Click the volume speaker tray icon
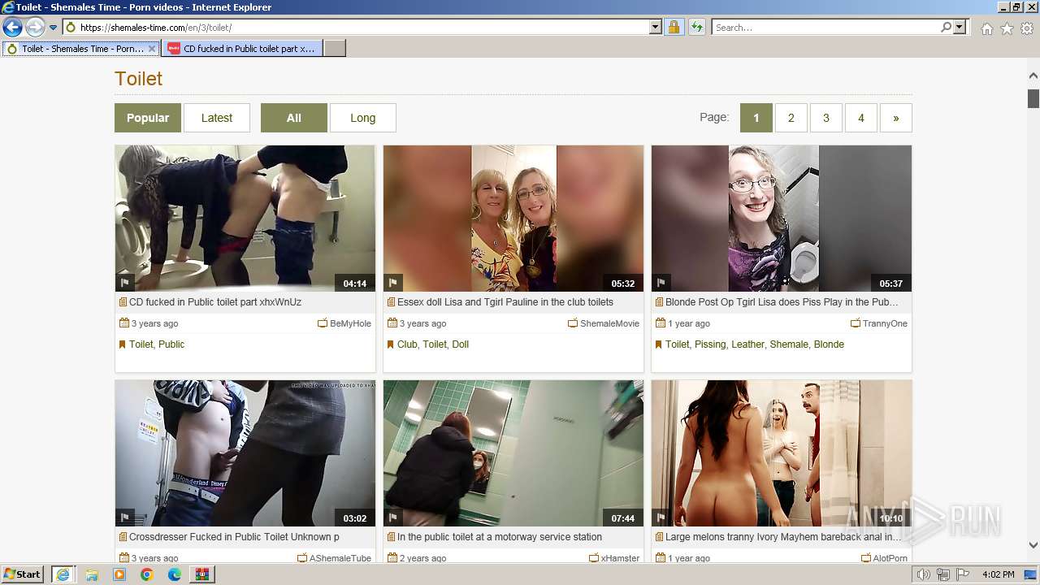Image resolution: width=1040 pixels, height=585 pixels. pos(924,574)
